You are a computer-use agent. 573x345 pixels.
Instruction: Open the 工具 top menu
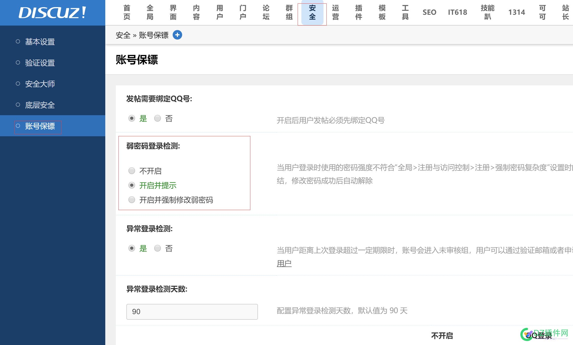click(x=405, y=12)
